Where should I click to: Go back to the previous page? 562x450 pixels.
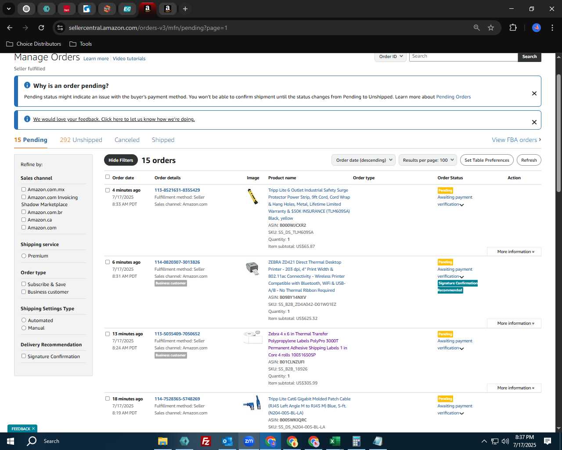10,28
